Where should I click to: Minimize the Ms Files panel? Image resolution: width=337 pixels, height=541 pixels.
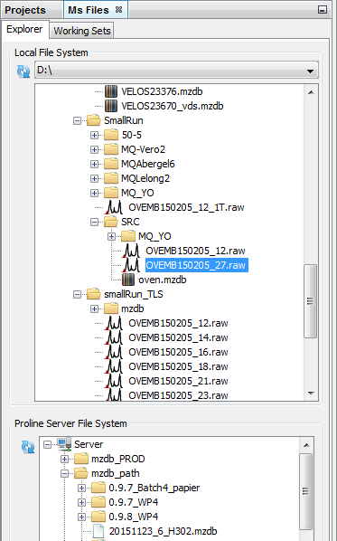(323, 10)
